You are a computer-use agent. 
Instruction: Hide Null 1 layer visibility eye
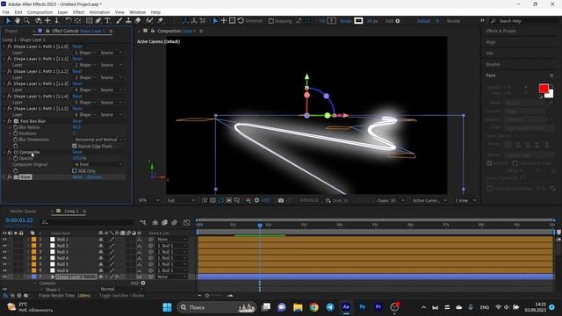click(4, 240)
